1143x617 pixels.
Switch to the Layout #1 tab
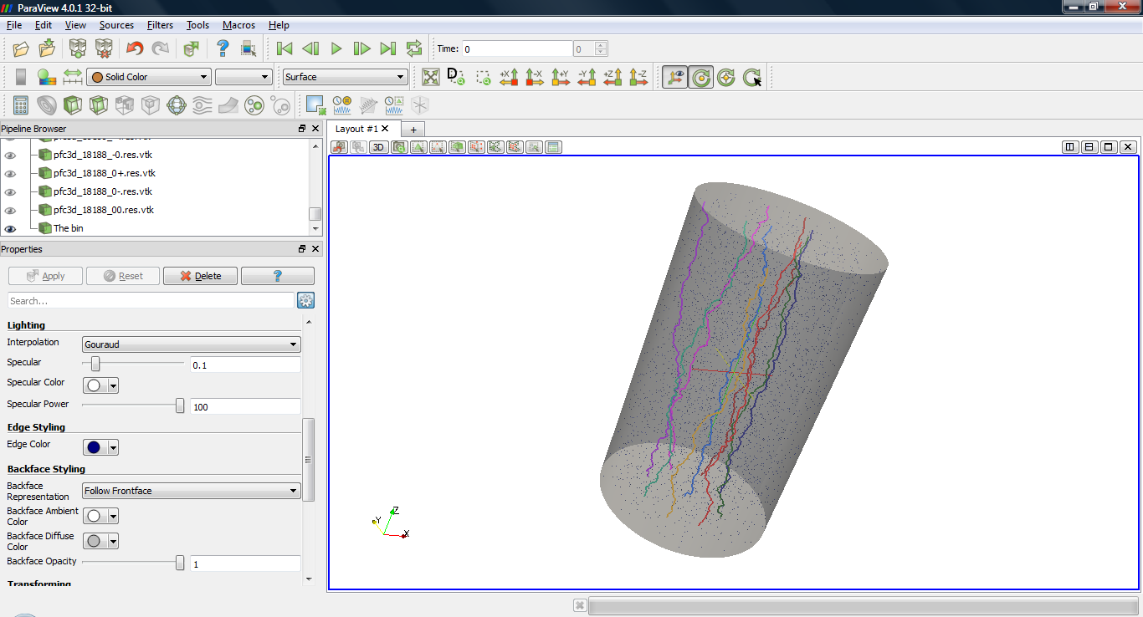(357, 129)
